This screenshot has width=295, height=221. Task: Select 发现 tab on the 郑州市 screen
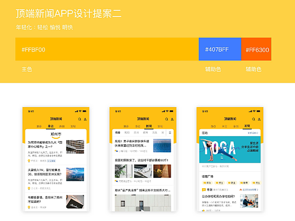pos(73,126)
